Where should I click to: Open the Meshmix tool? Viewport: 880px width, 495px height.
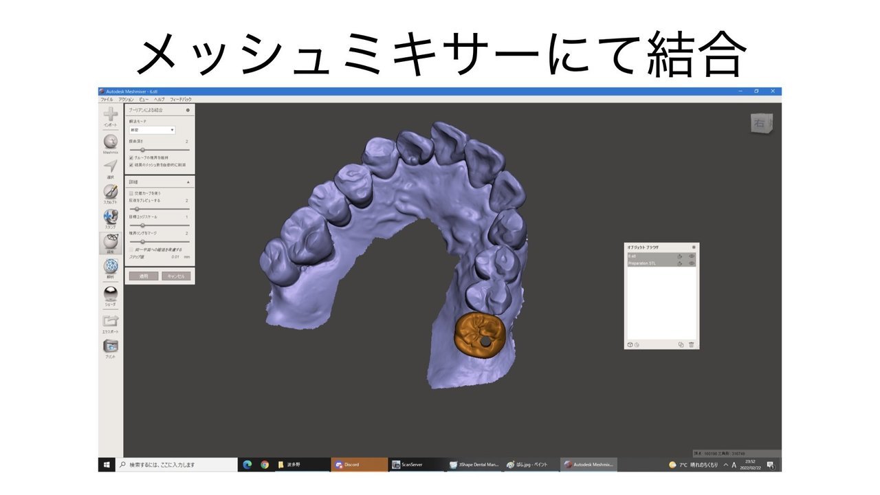(110, 144)
